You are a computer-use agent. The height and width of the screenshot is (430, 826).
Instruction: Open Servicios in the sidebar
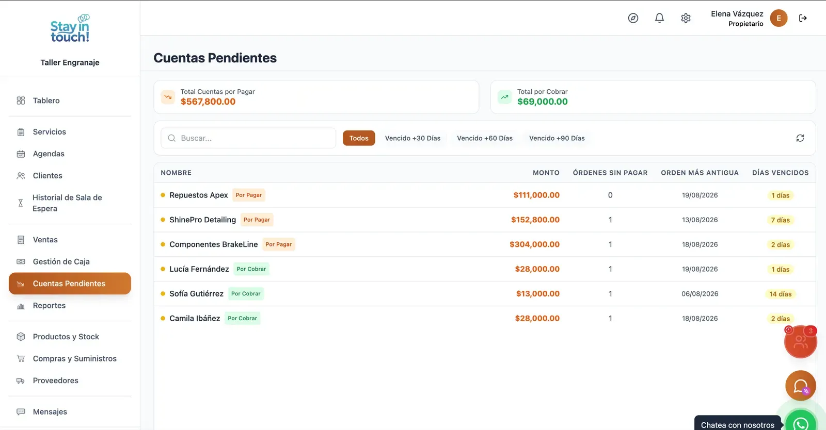(70, 132)
